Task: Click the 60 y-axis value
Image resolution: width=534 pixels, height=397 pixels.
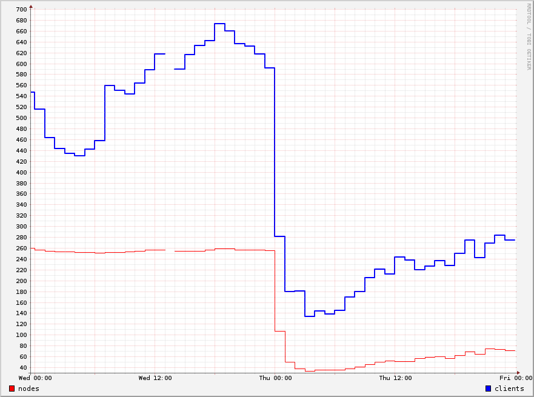Action: 23,357
